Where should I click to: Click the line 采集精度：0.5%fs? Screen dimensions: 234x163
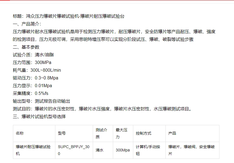coord(31,93)
